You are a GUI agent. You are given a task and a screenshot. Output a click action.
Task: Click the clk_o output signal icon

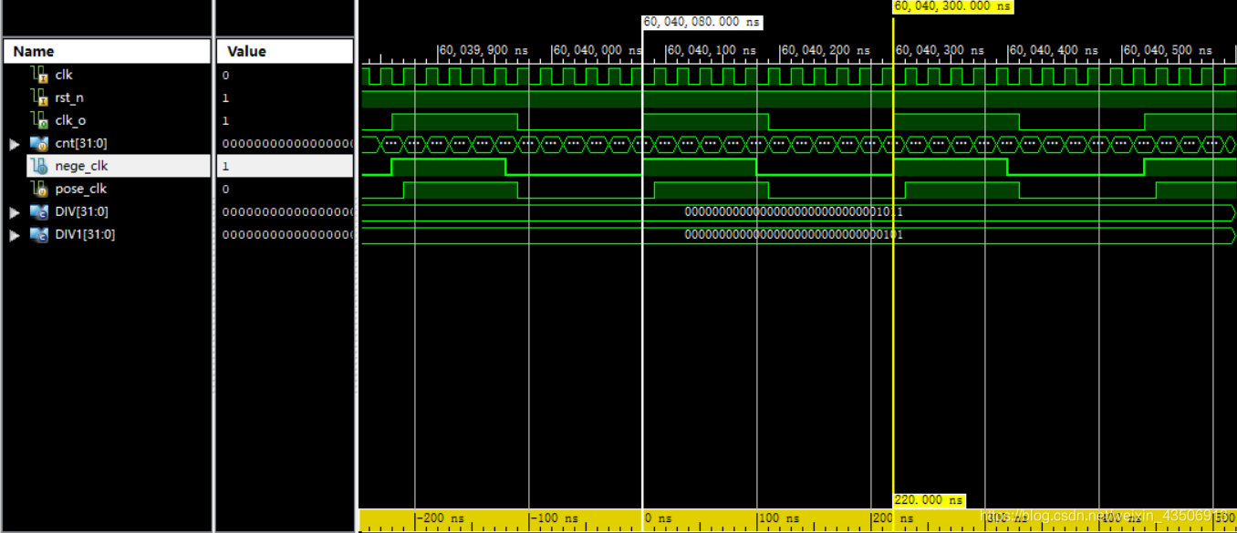tap(39, 120)
